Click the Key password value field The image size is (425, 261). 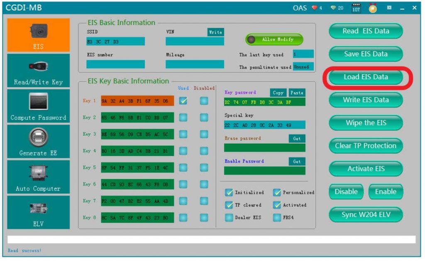[264, 102]
